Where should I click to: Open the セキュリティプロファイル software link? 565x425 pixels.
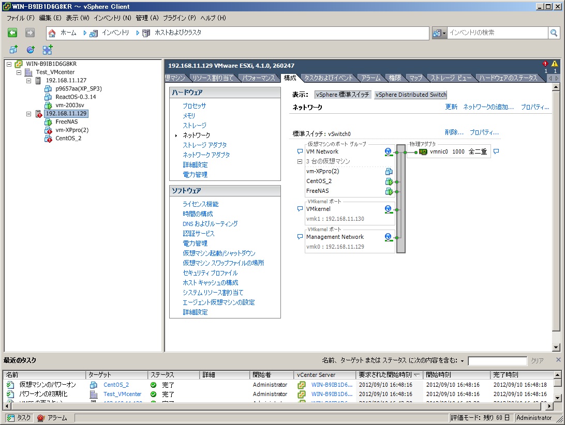210,273
